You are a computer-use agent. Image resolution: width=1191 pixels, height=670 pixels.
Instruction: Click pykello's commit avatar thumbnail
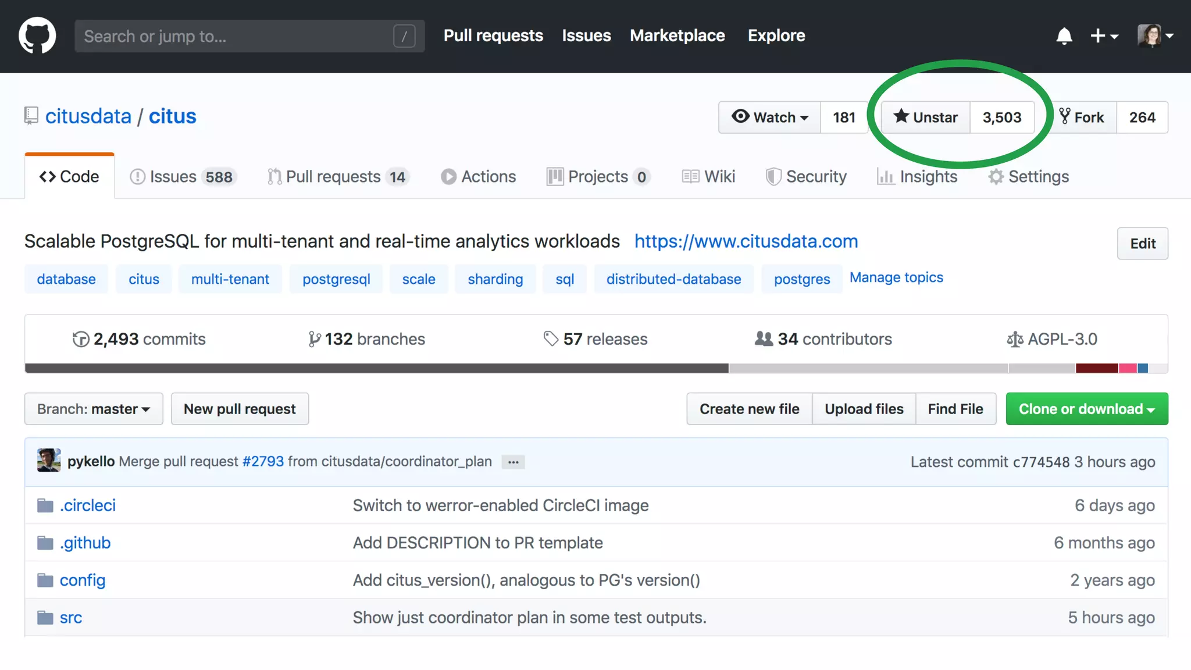pyautogui.click(x=49, y=461)
